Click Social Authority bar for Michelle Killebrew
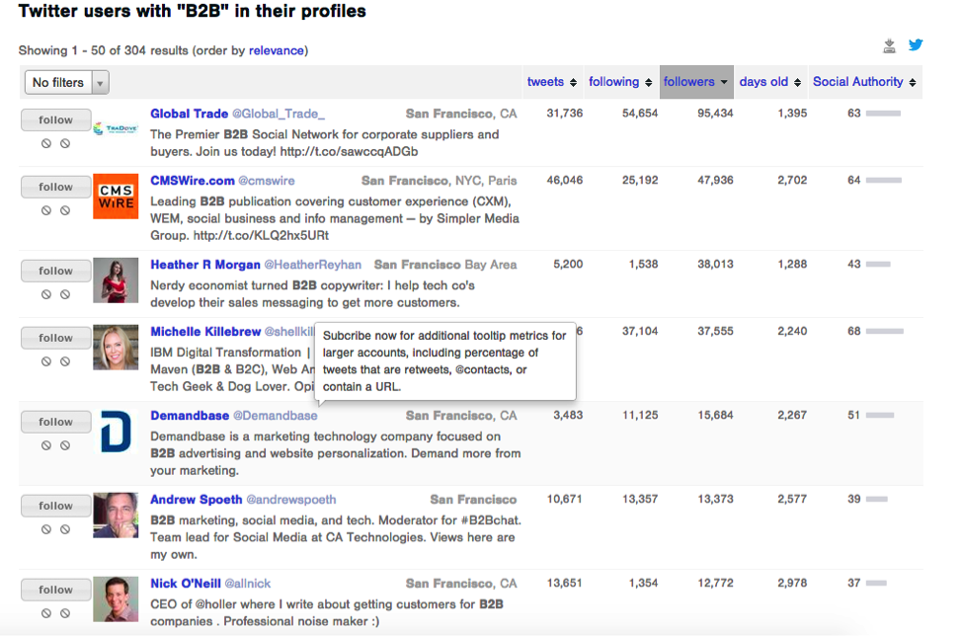This screenshot has height=636, width=963. 884,332
